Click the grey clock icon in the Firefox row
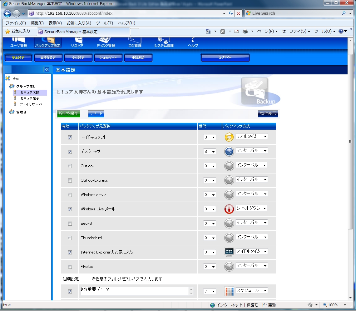Image resolution: width=356 pixels, height=311 pixels. pyautogui.click(x=229, y=267)
